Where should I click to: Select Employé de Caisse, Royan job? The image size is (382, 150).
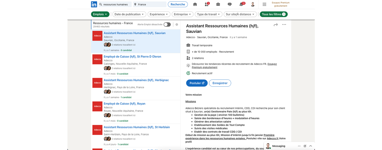point(124,104)
